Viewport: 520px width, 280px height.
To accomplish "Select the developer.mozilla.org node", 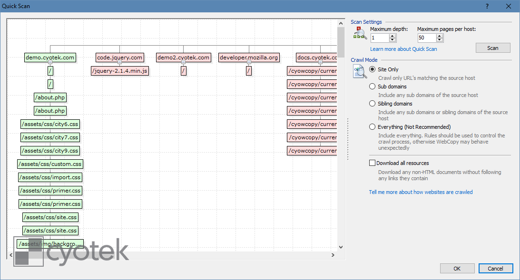I will [x=249, y=57].
